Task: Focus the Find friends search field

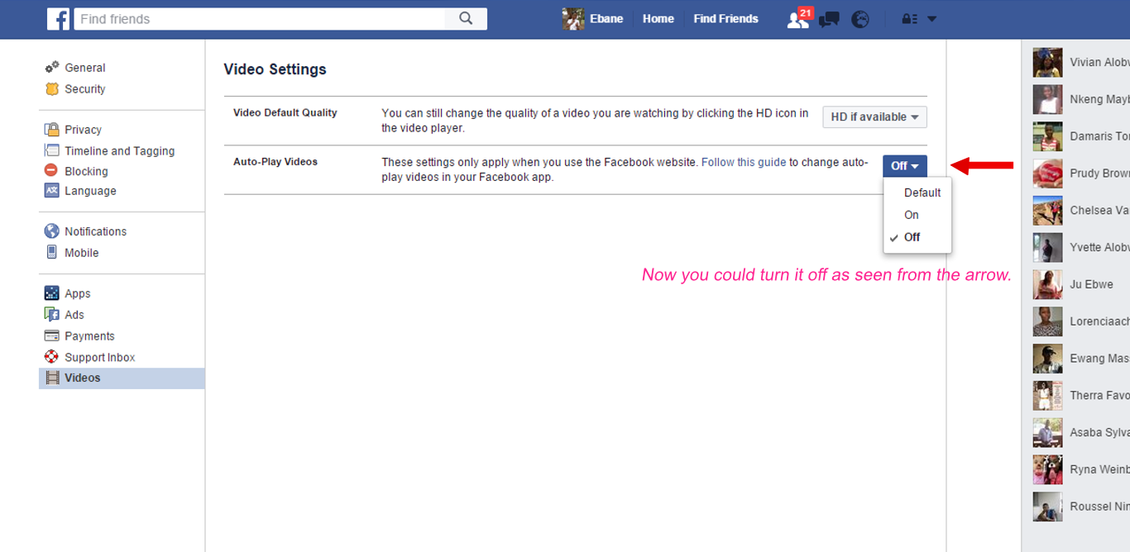Action: click(260, 18)
